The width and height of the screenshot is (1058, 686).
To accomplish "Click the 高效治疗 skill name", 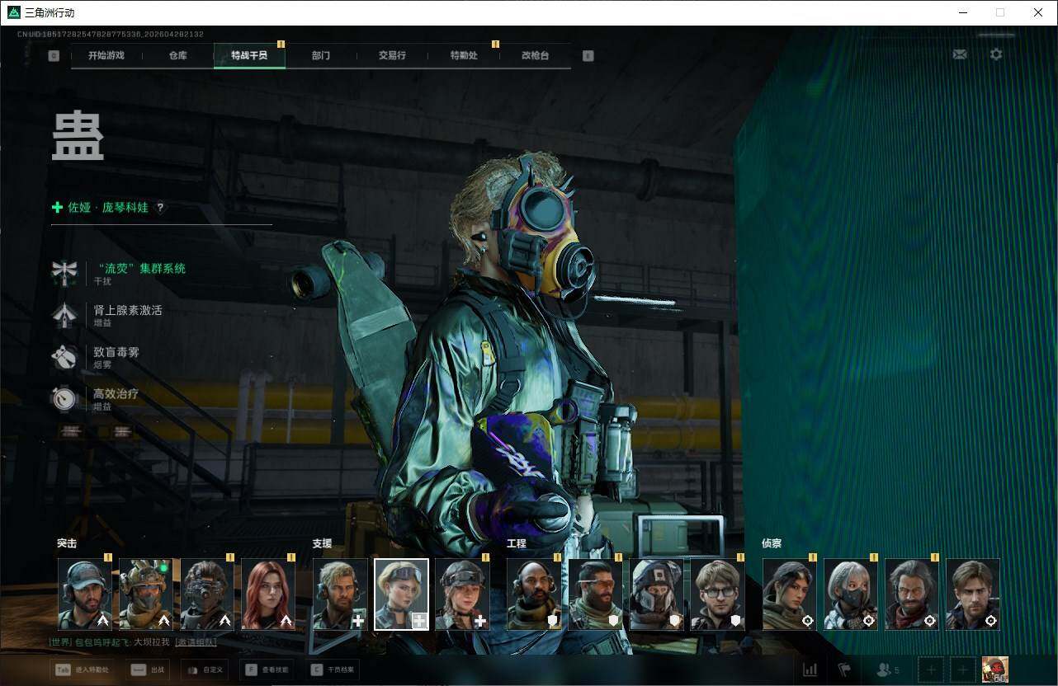I will (x=116, y=394).
